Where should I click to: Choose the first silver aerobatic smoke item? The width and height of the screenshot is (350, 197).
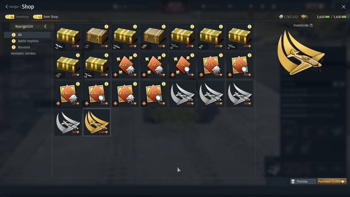pos(183,94)
